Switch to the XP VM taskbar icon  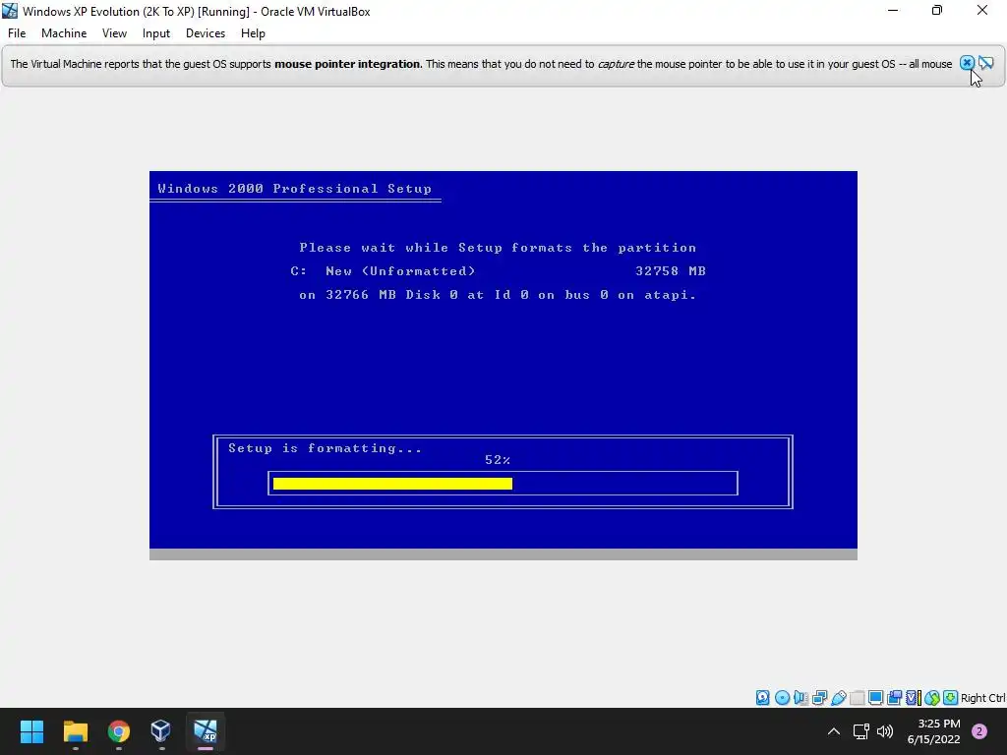tap(206, 730)
